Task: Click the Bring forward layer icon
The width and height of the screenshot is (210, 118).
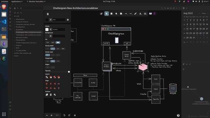Action: point(55,77)
